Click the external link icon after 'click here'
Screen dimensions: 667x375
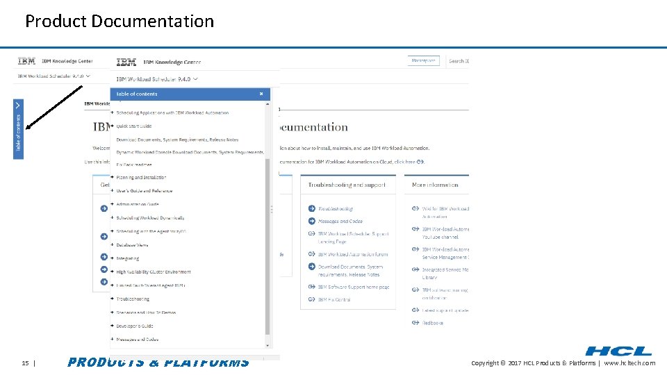click(x=420, y=162)
